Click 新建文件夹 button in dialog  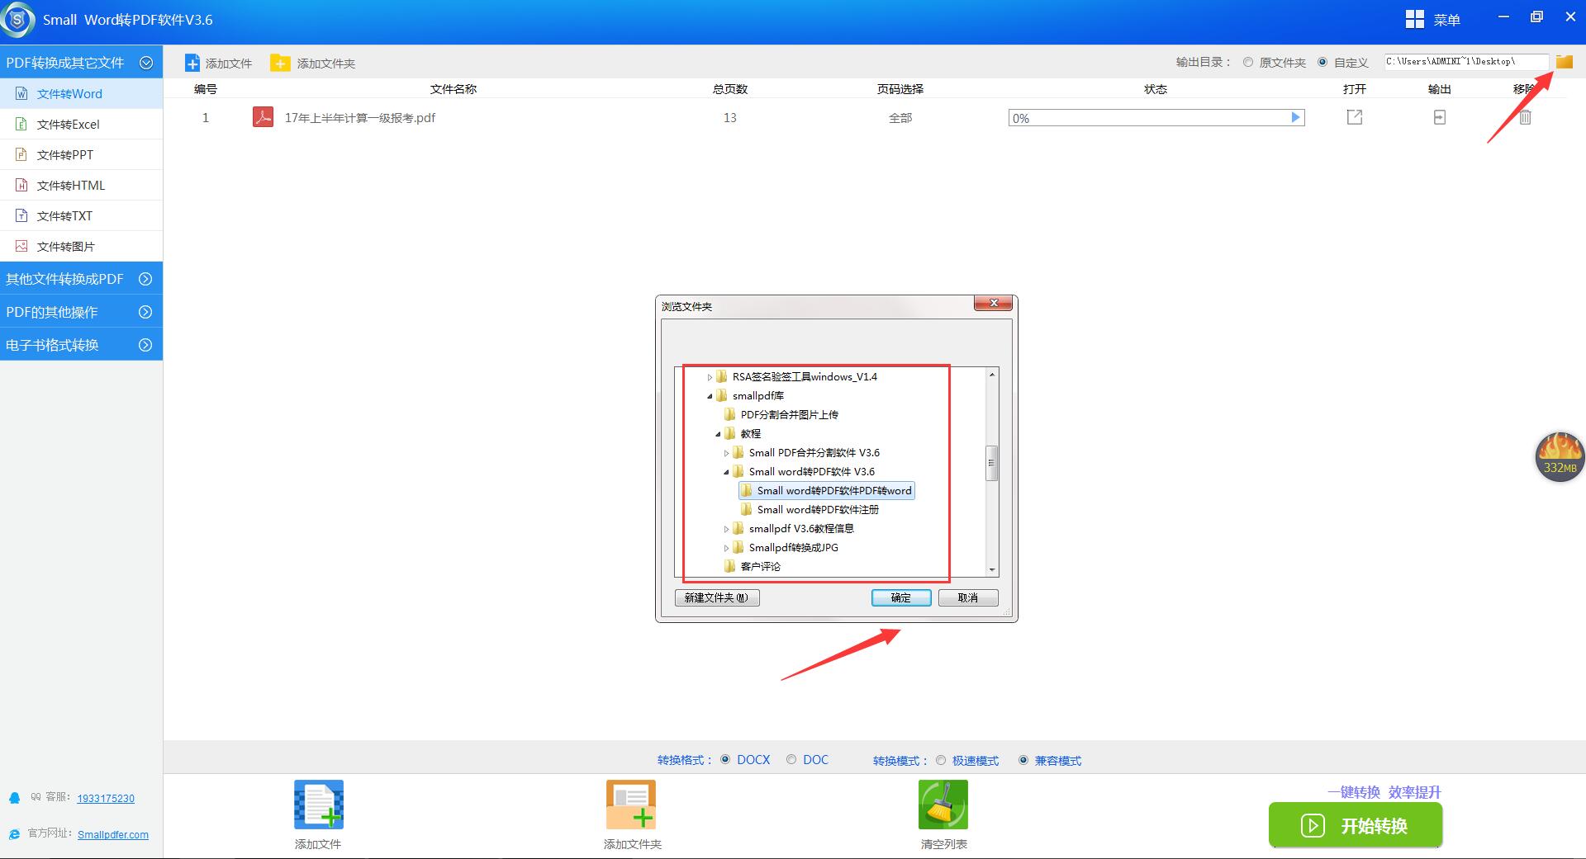717,597
